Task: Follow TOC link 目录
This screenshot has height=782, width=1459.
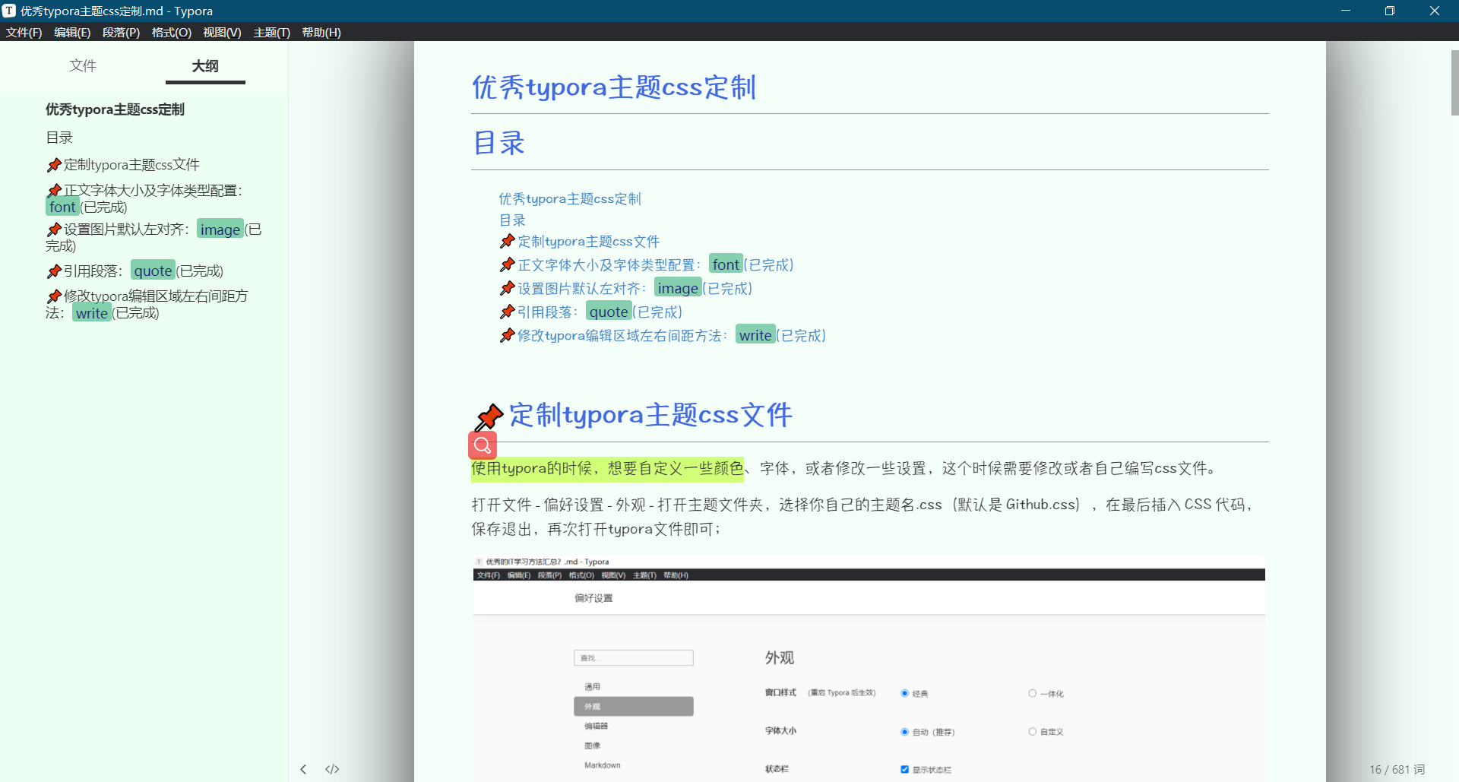Action: pos(512,220)
